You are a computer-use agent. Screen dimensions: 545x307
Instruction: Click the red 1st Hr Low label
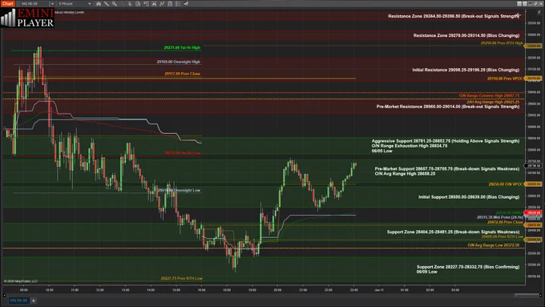point(182,153)
